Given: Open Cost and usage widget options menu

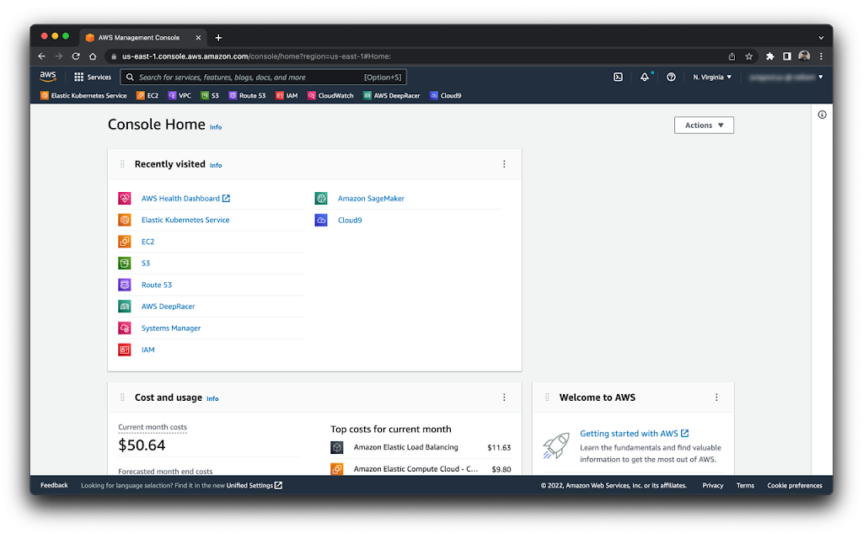Looking at the screenshot, I should click(x=504, y=398).
